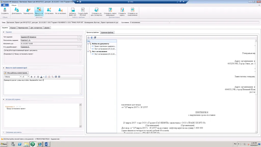Click Отправить запрос информации icon
The image size is (261, 147).
tap(110, 11)
